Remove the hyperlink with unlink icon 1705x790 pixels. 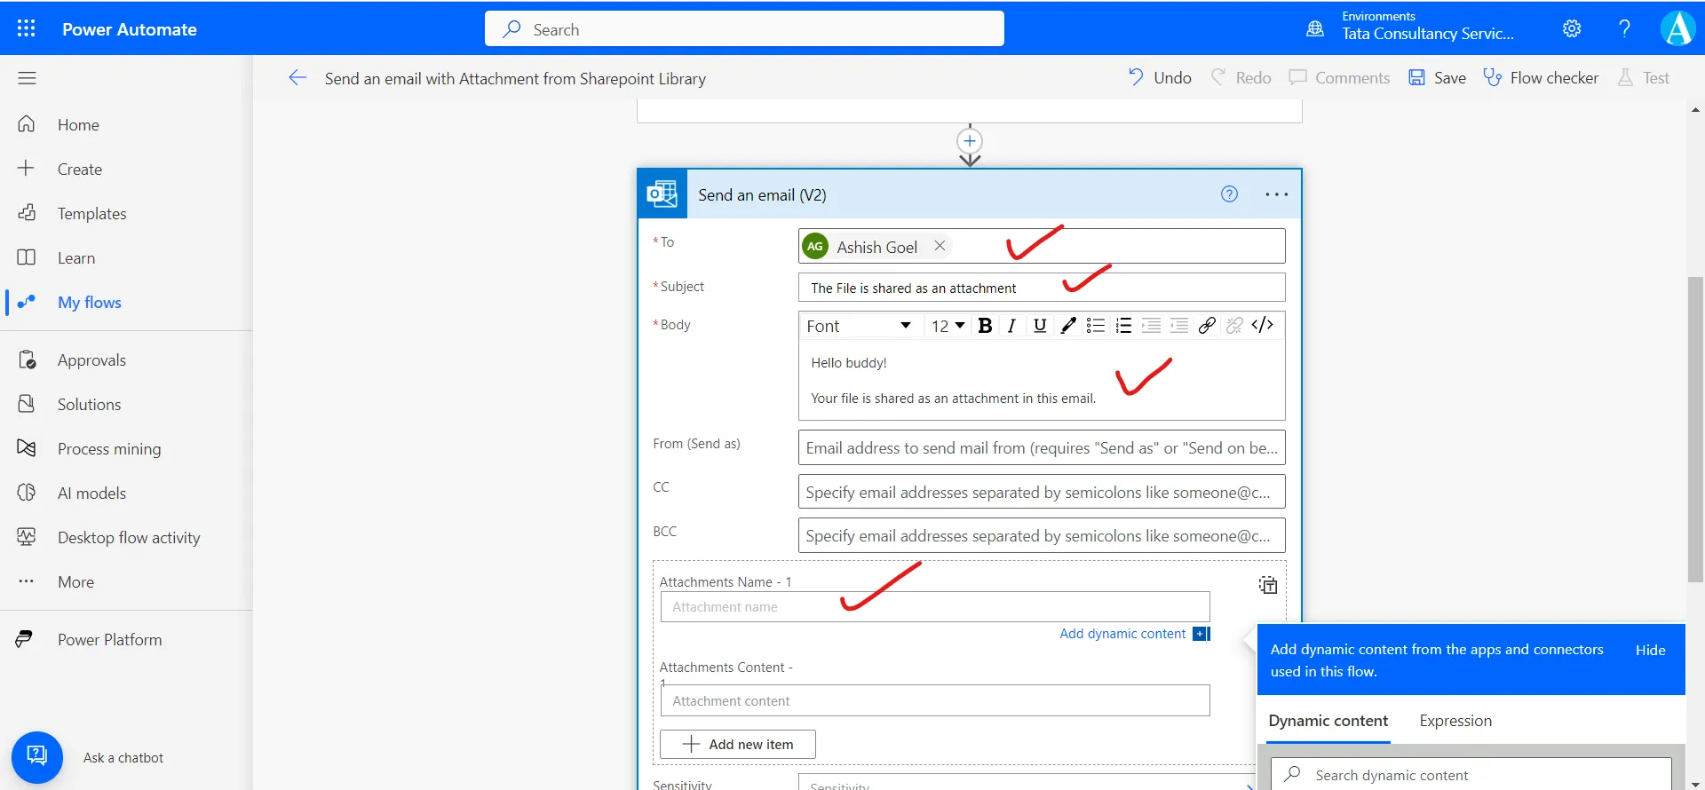point(1234,326)
